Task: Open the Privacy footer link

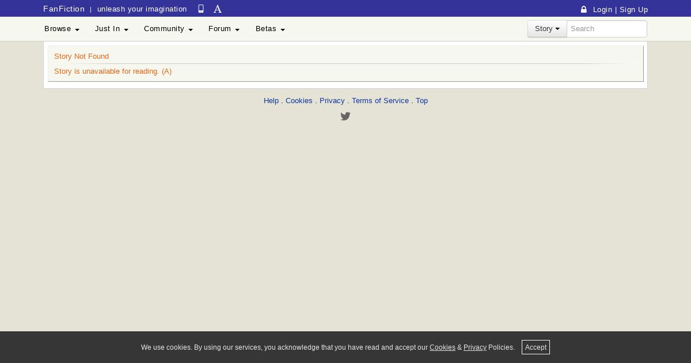Action: (332, 100)
